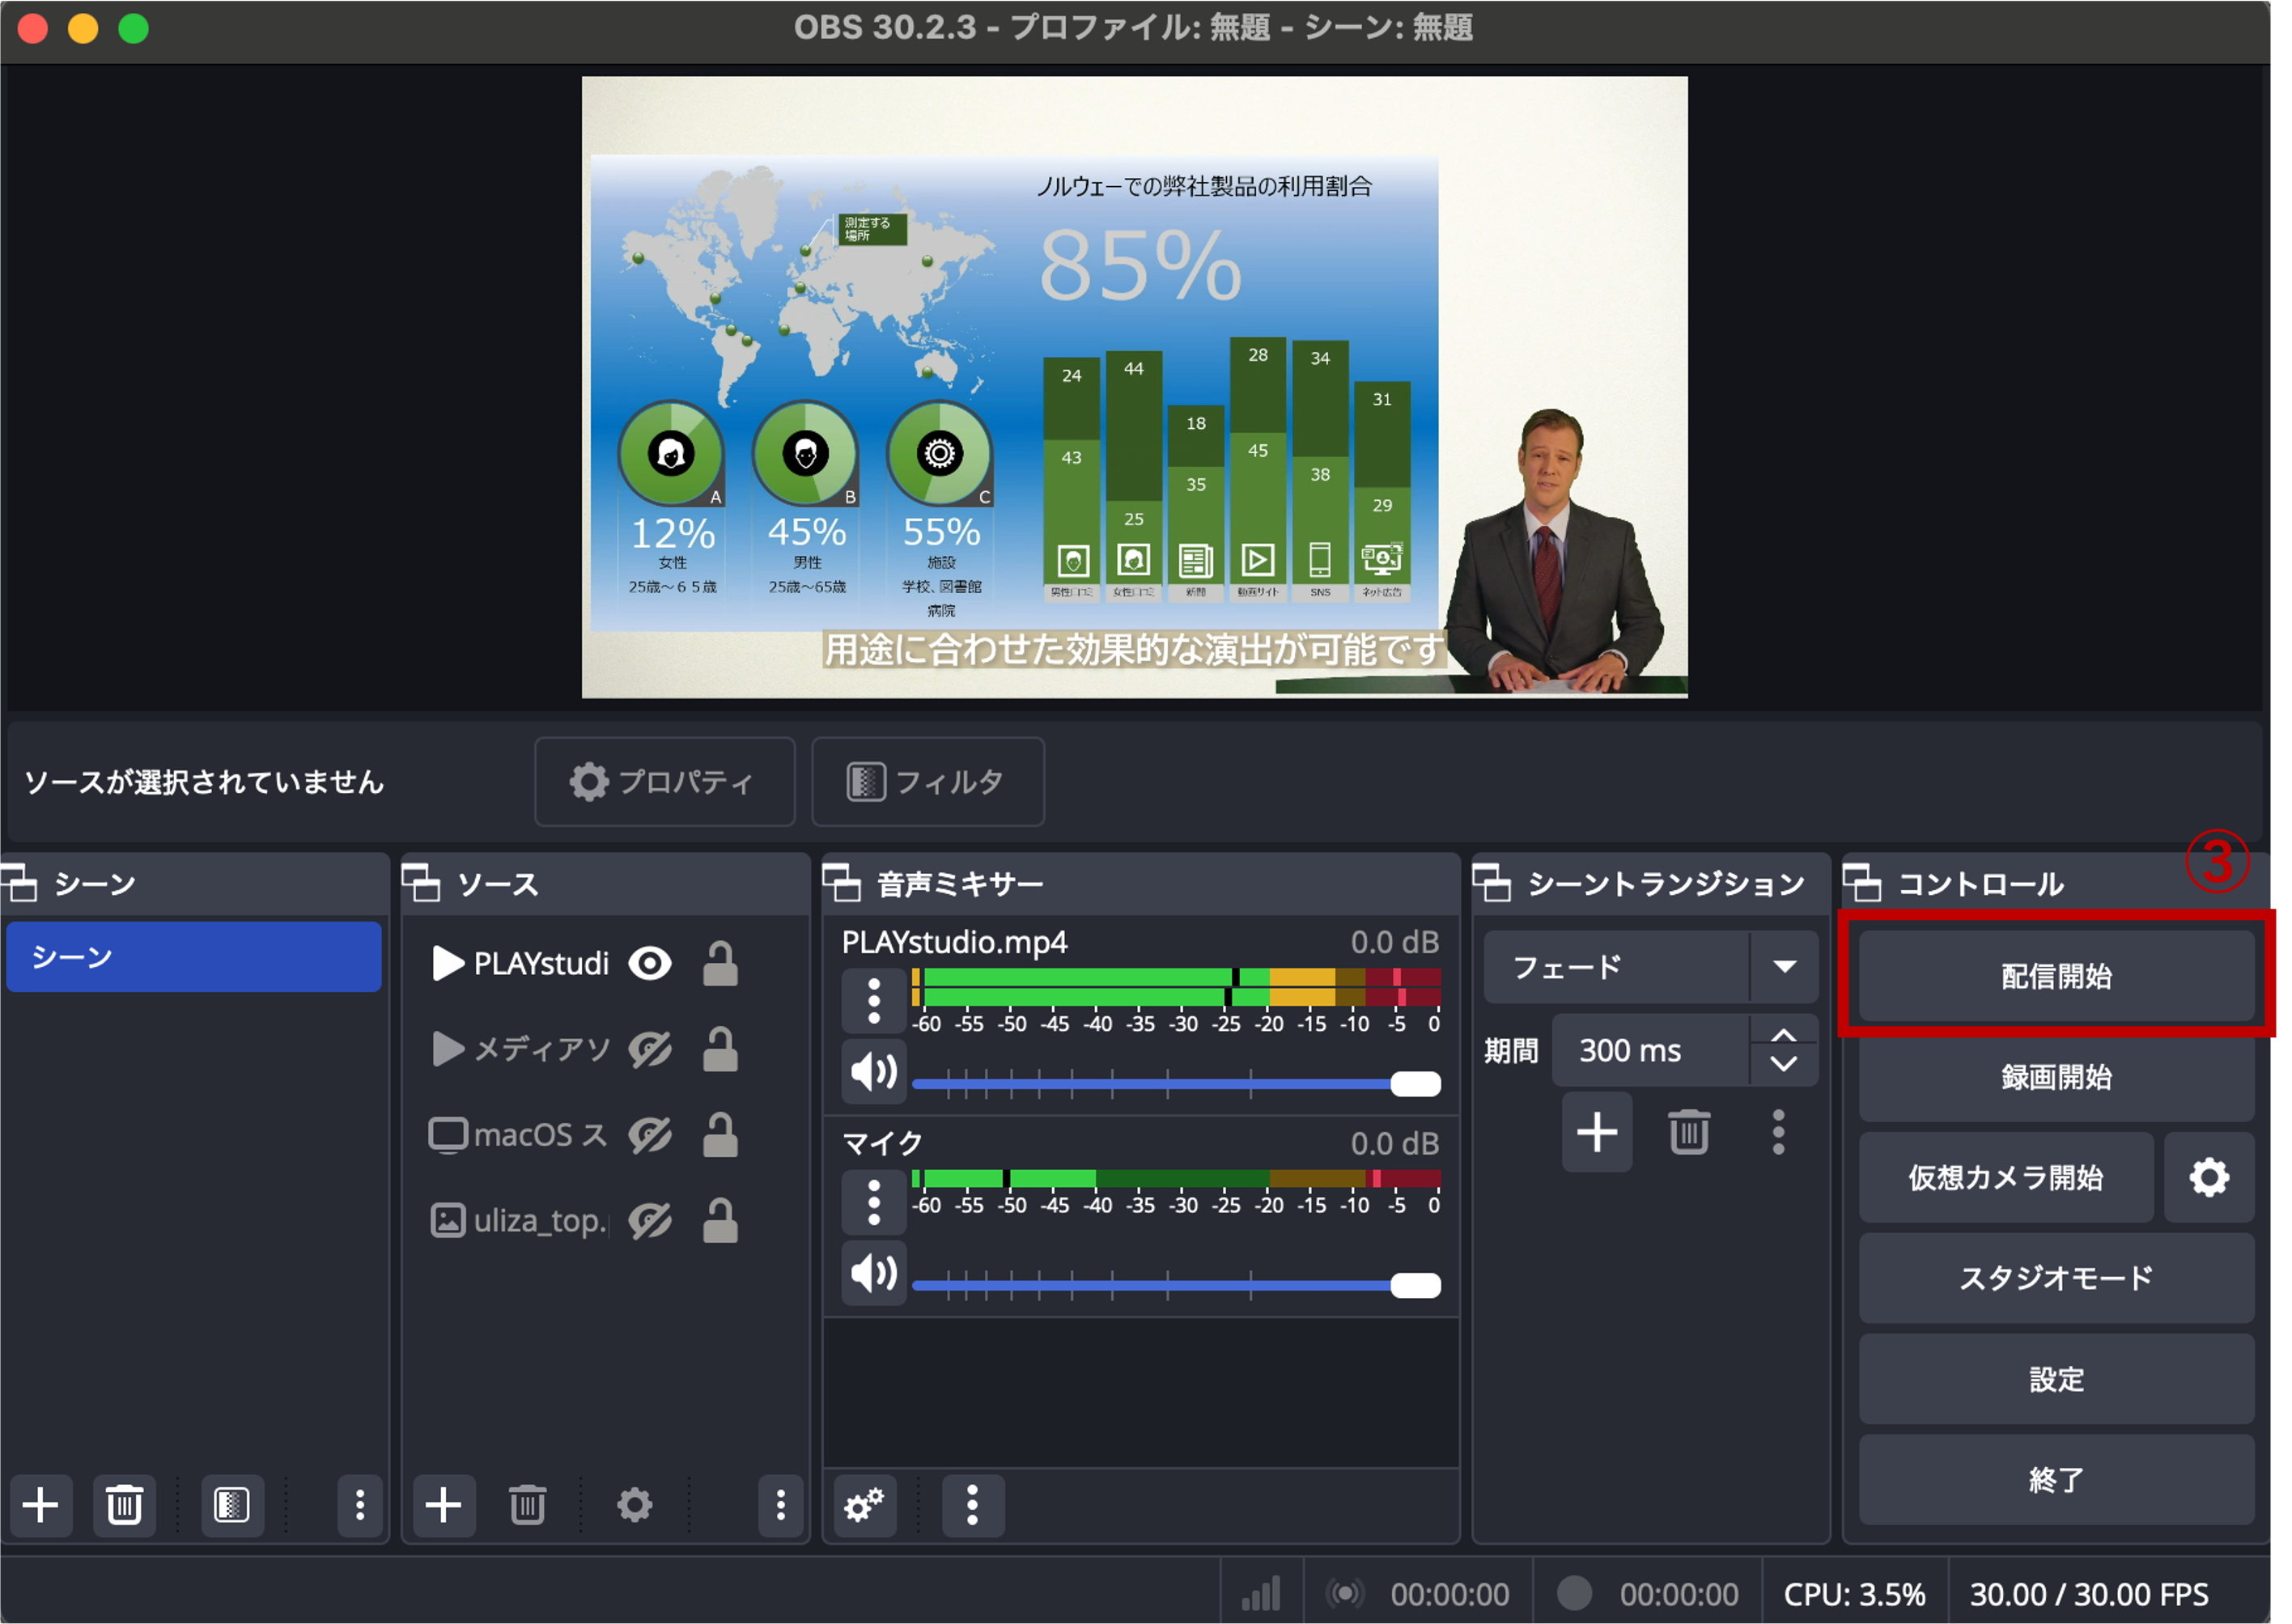Viewport: 2292px width, 1624px height.
Task: Lock the PLAYstudi source
Action: click(x=720, y=963)
